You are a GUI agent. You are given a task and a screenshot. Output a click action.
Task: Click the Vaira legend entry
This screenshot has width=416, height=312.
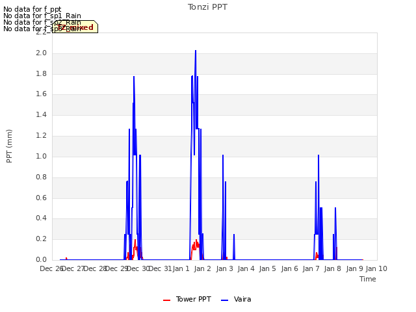click(236, 299)
